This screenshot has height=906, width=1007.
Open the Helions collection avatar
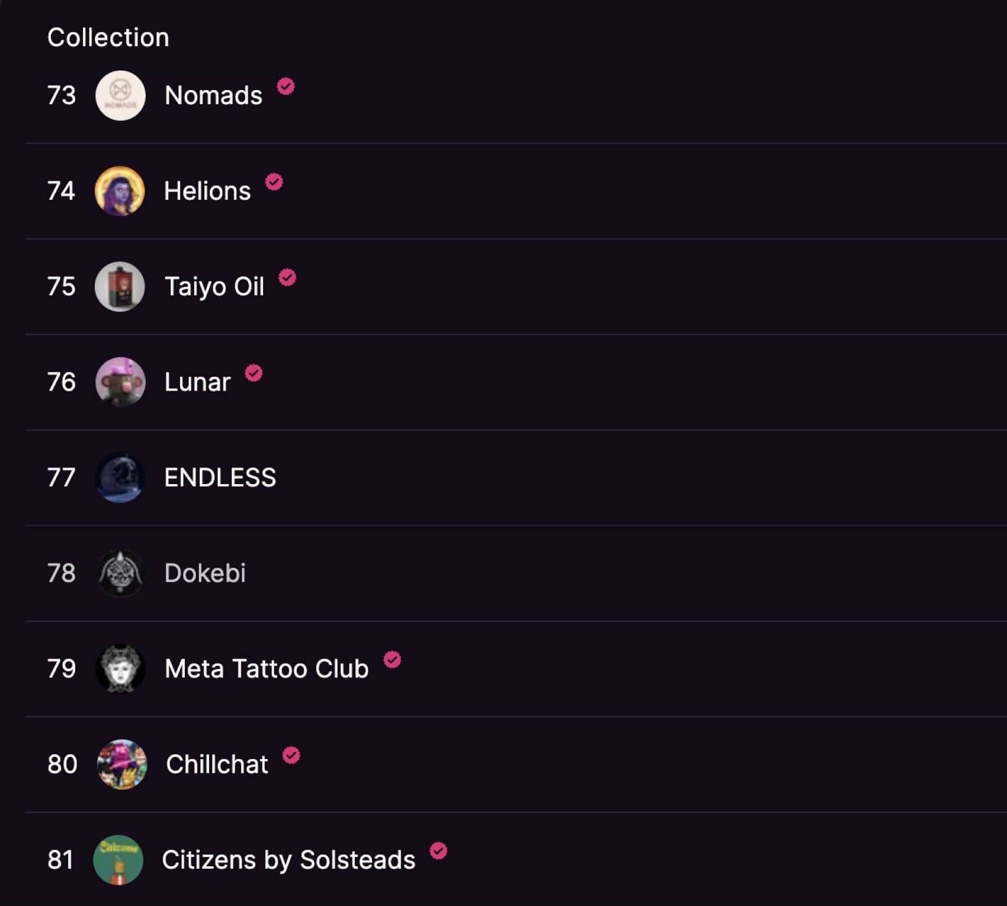point(120,191)
